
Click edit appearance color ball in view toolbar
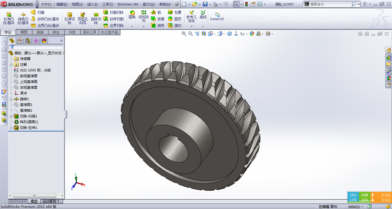(252, 34)
